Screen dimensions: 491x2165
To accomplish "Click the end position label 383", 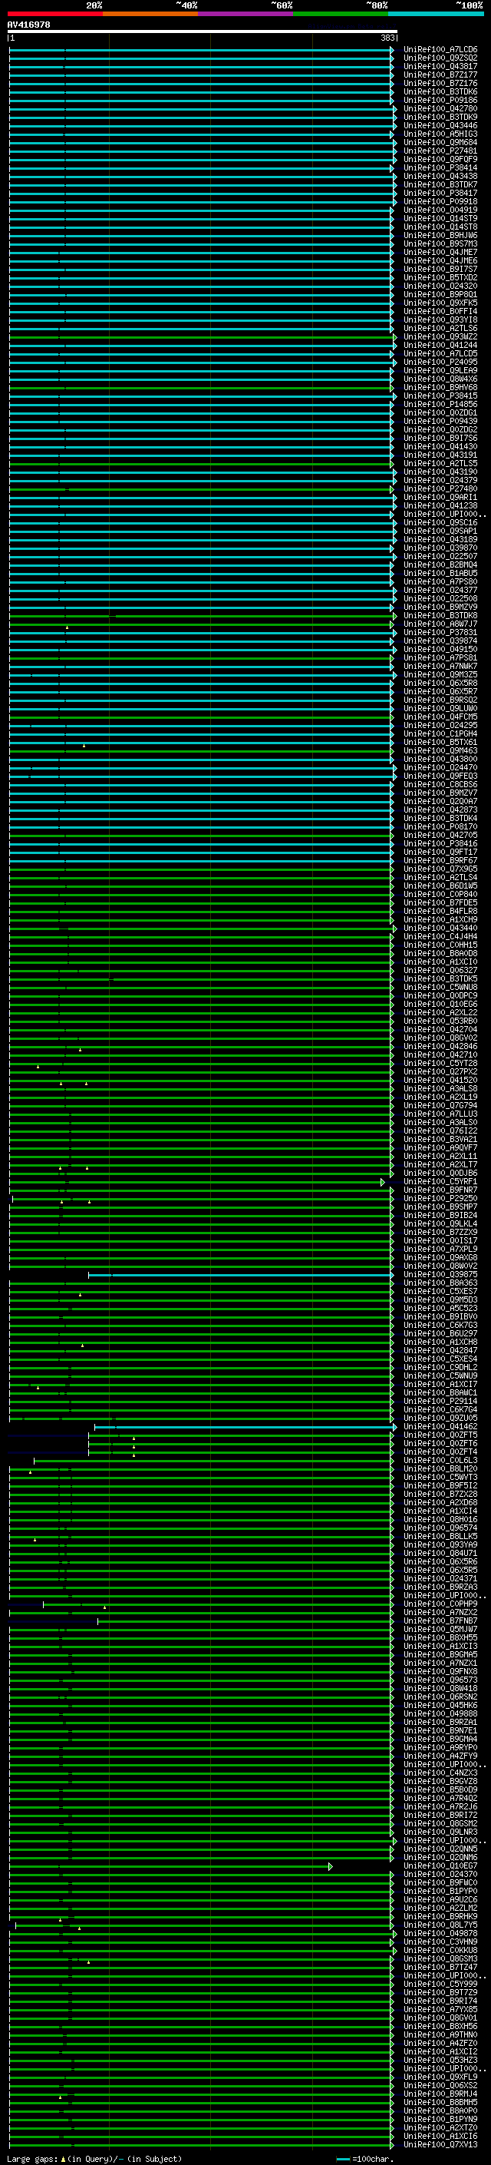I will [387, 38].
